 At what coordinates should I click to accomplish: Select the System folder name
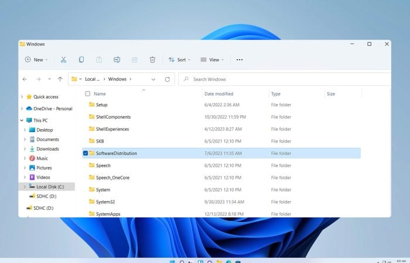coord(103,190)
